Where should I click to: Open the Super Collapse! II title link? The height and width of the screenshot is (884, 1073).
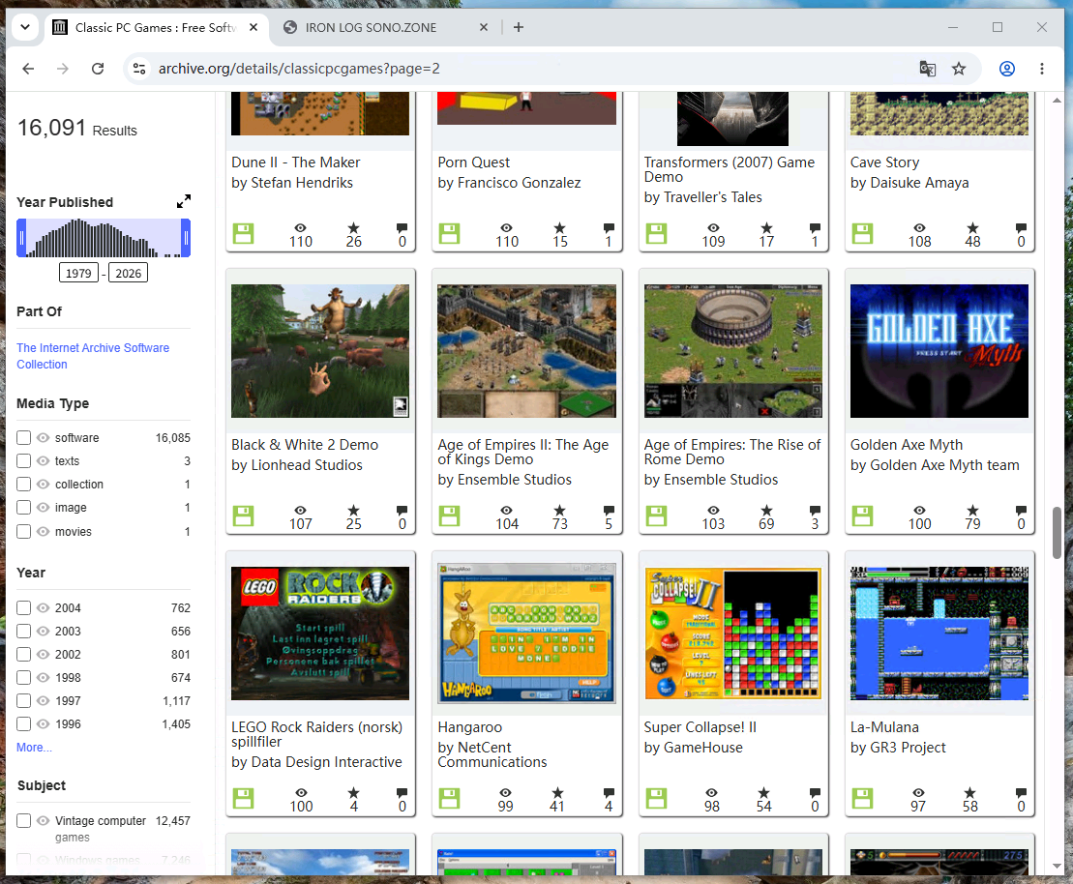(x=700, y=727)
